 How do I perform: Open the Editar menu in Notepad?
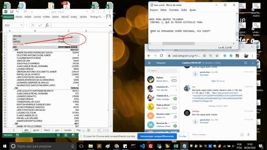point(164,10)
